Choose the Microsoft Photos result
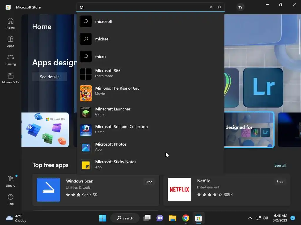 point(150,148)
